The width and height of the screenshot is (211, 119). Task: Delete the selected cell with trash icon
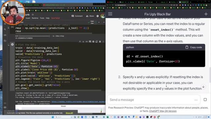[100, 42]
